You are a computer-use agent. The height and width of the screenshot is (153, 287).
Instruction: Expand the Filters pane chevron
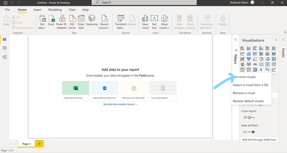(236, 40)
